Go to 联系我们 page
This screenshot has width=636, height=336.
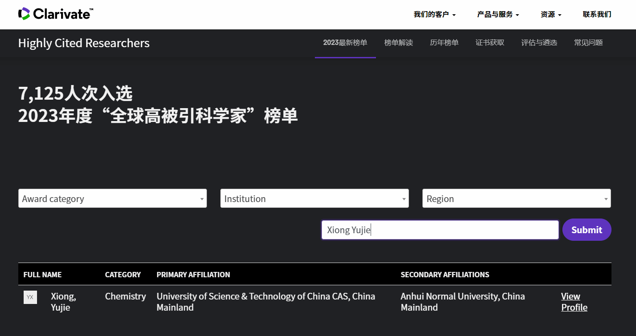tap(597, 15)
